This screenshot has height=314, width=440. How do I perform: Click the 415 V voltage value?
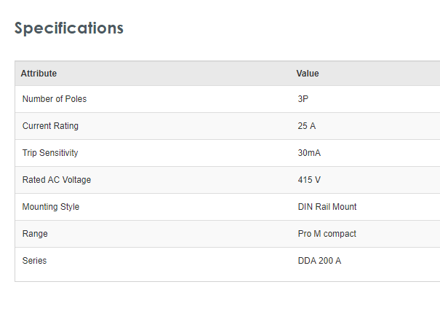309,180
